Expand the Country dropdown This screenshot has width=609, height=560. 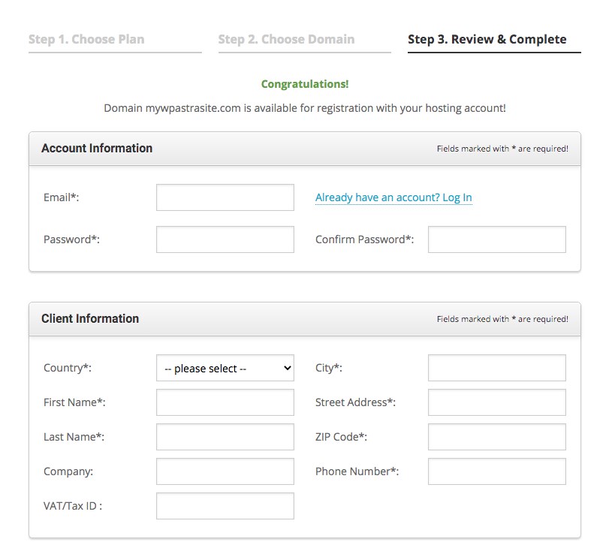click(225, 368)
